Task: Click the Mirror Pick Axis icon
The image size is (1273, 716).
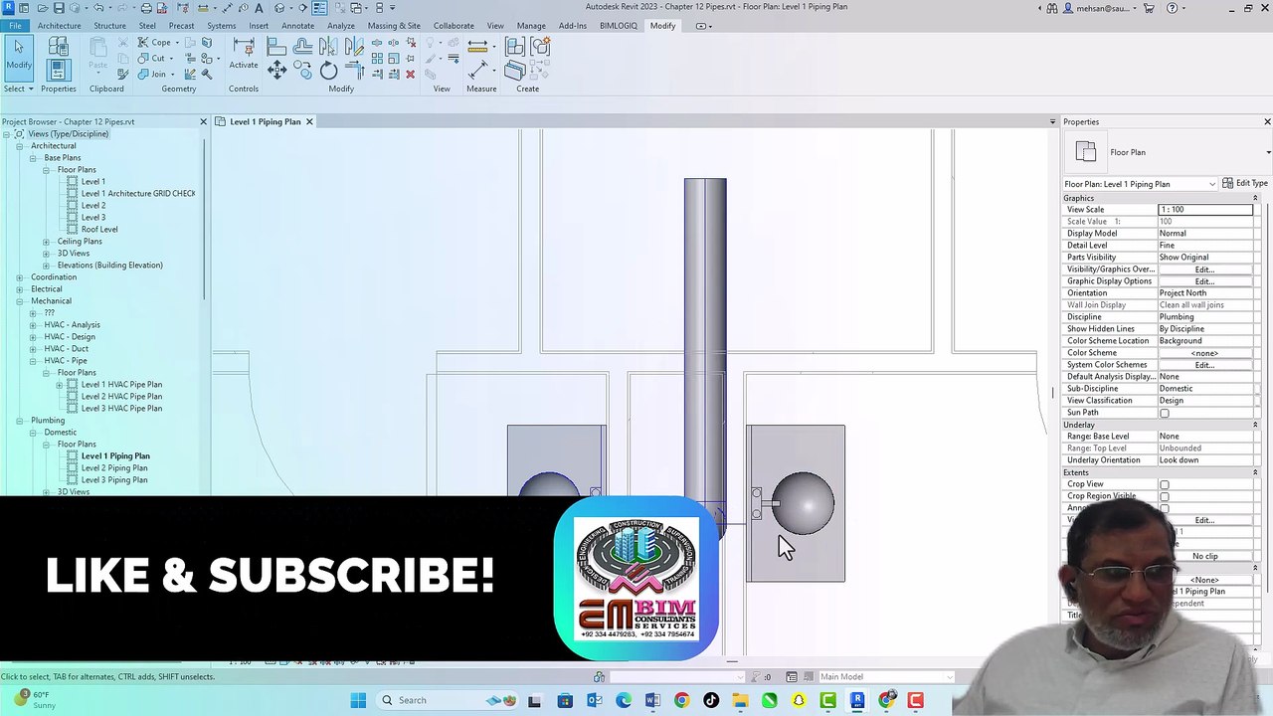Action: [x=328, y=46]
